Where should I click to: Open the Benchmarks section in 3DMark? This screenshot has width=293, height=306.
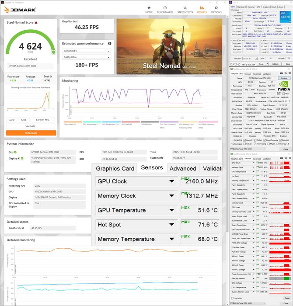point(165,10)
